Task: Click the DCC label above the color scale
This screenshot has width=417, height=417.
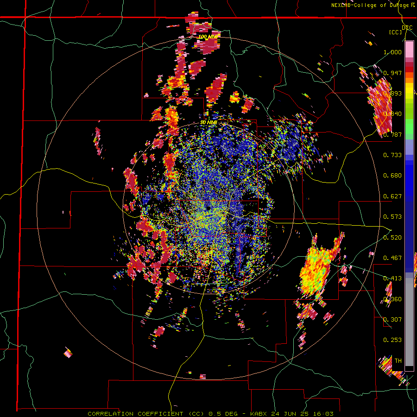Action: [407, 28]
